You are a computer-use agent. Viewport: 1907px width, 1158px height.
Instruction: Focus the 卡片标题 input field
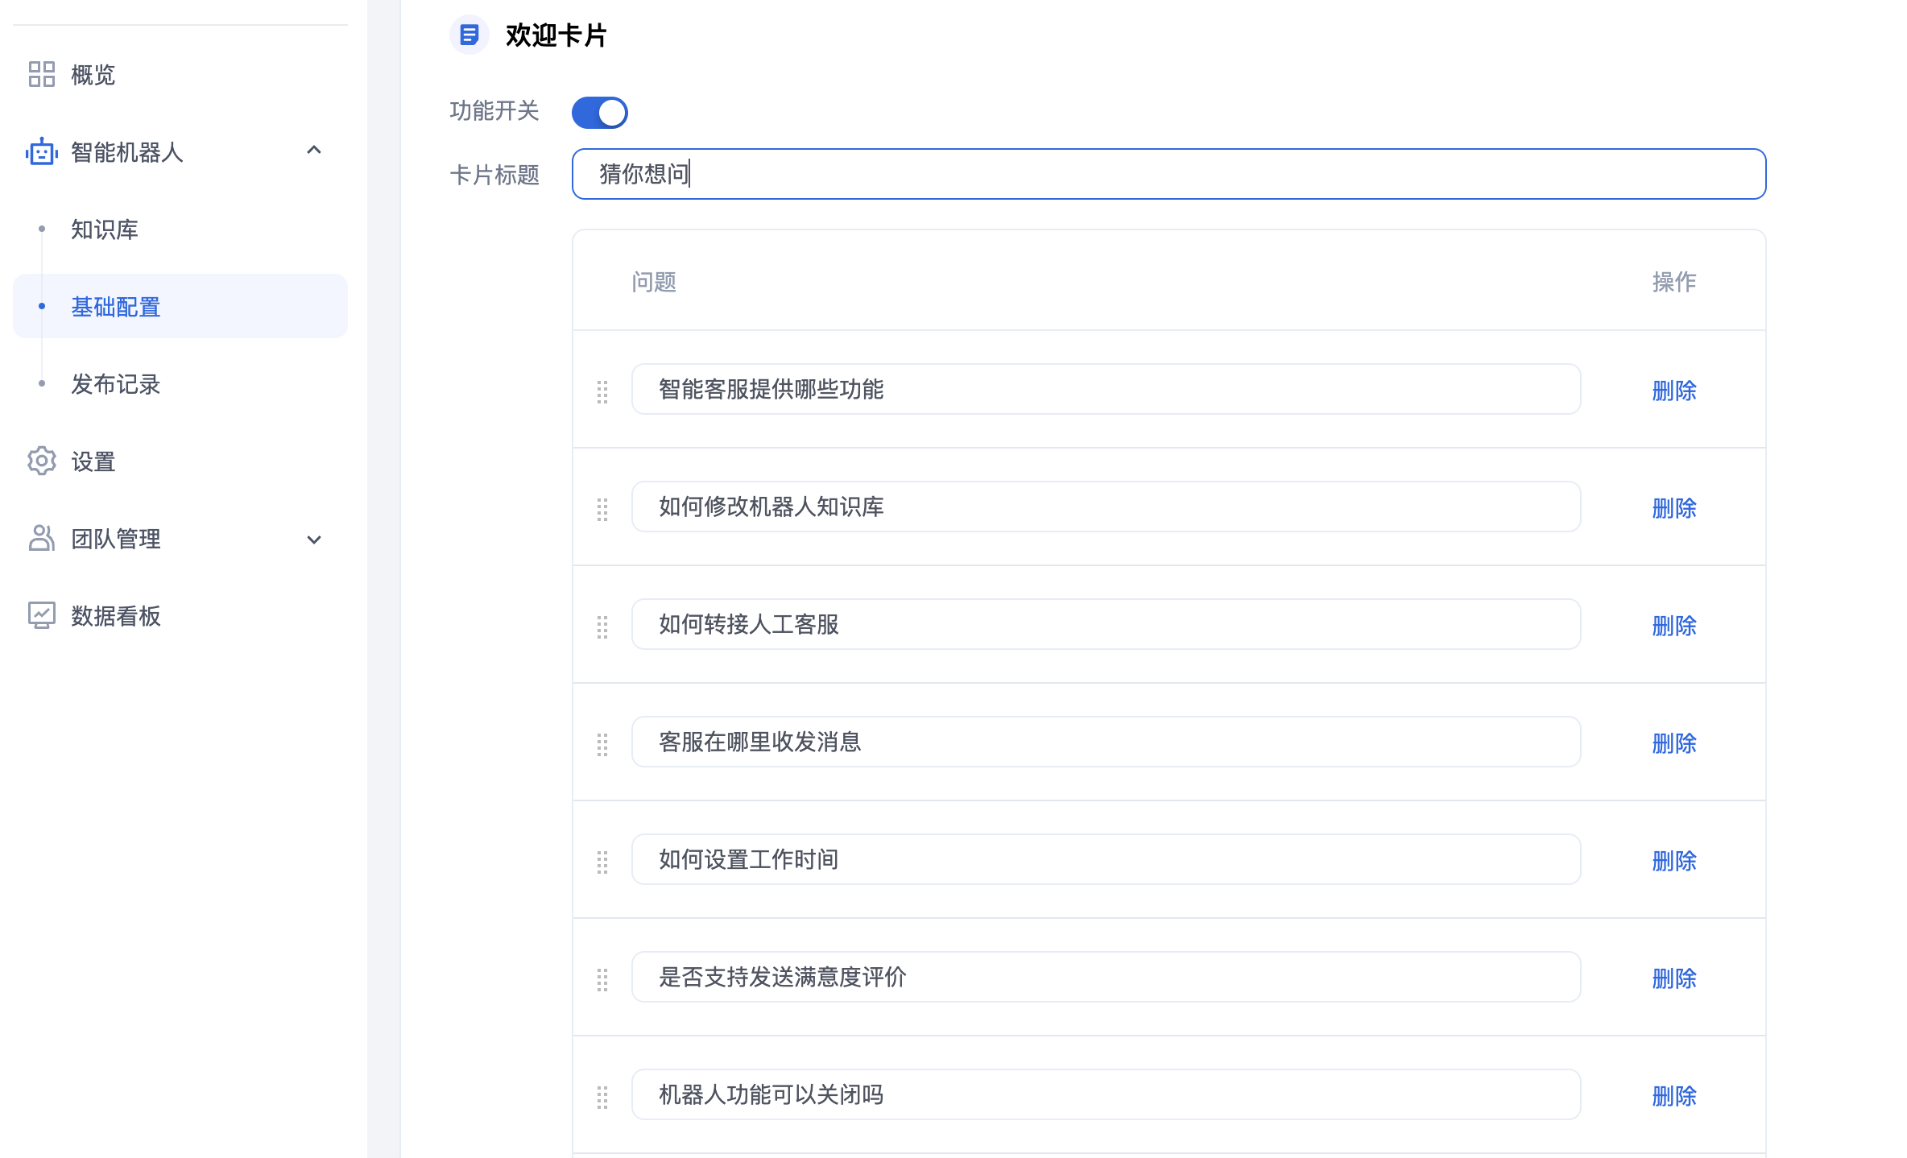(1168, 174)
